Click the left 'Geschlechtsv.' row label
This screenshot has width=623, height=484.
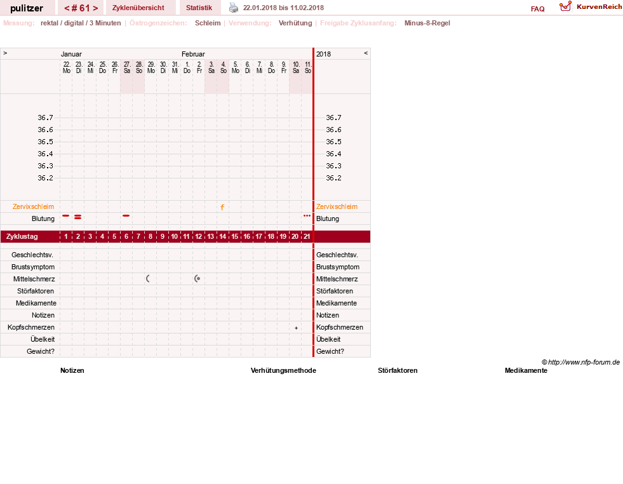(x=32, y=255)
